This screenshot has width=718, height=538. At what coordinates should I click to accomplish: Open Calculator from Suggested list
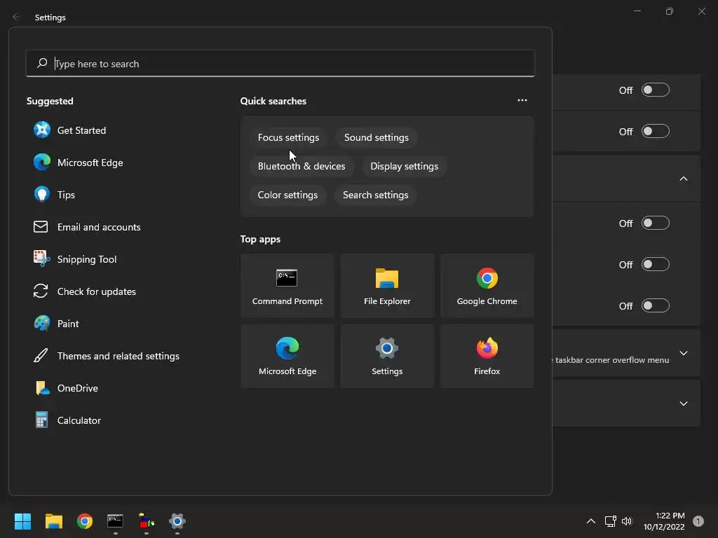tap(67, 420)
